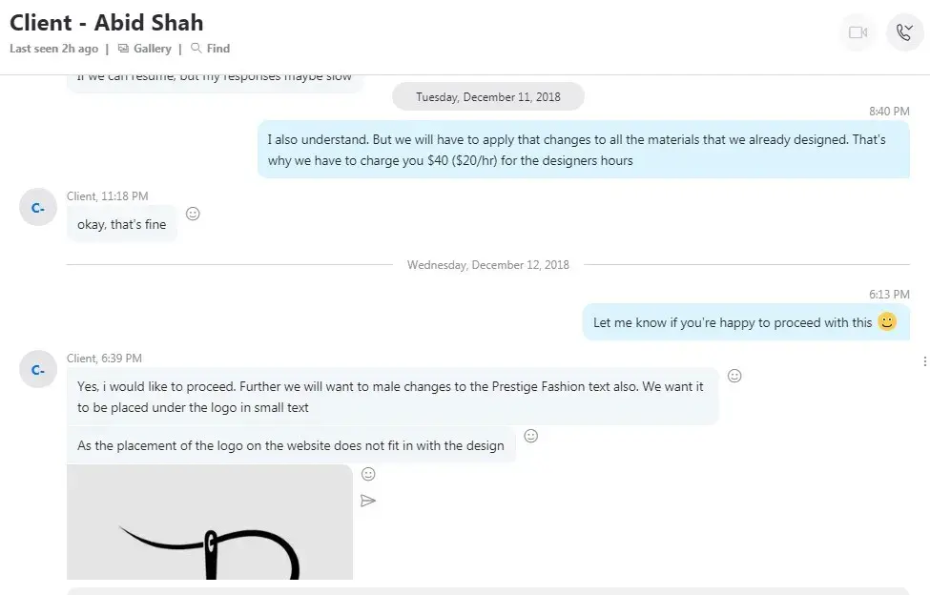Click the Last seen 2h ago status
Screen dimensions: 930x595
54,49
